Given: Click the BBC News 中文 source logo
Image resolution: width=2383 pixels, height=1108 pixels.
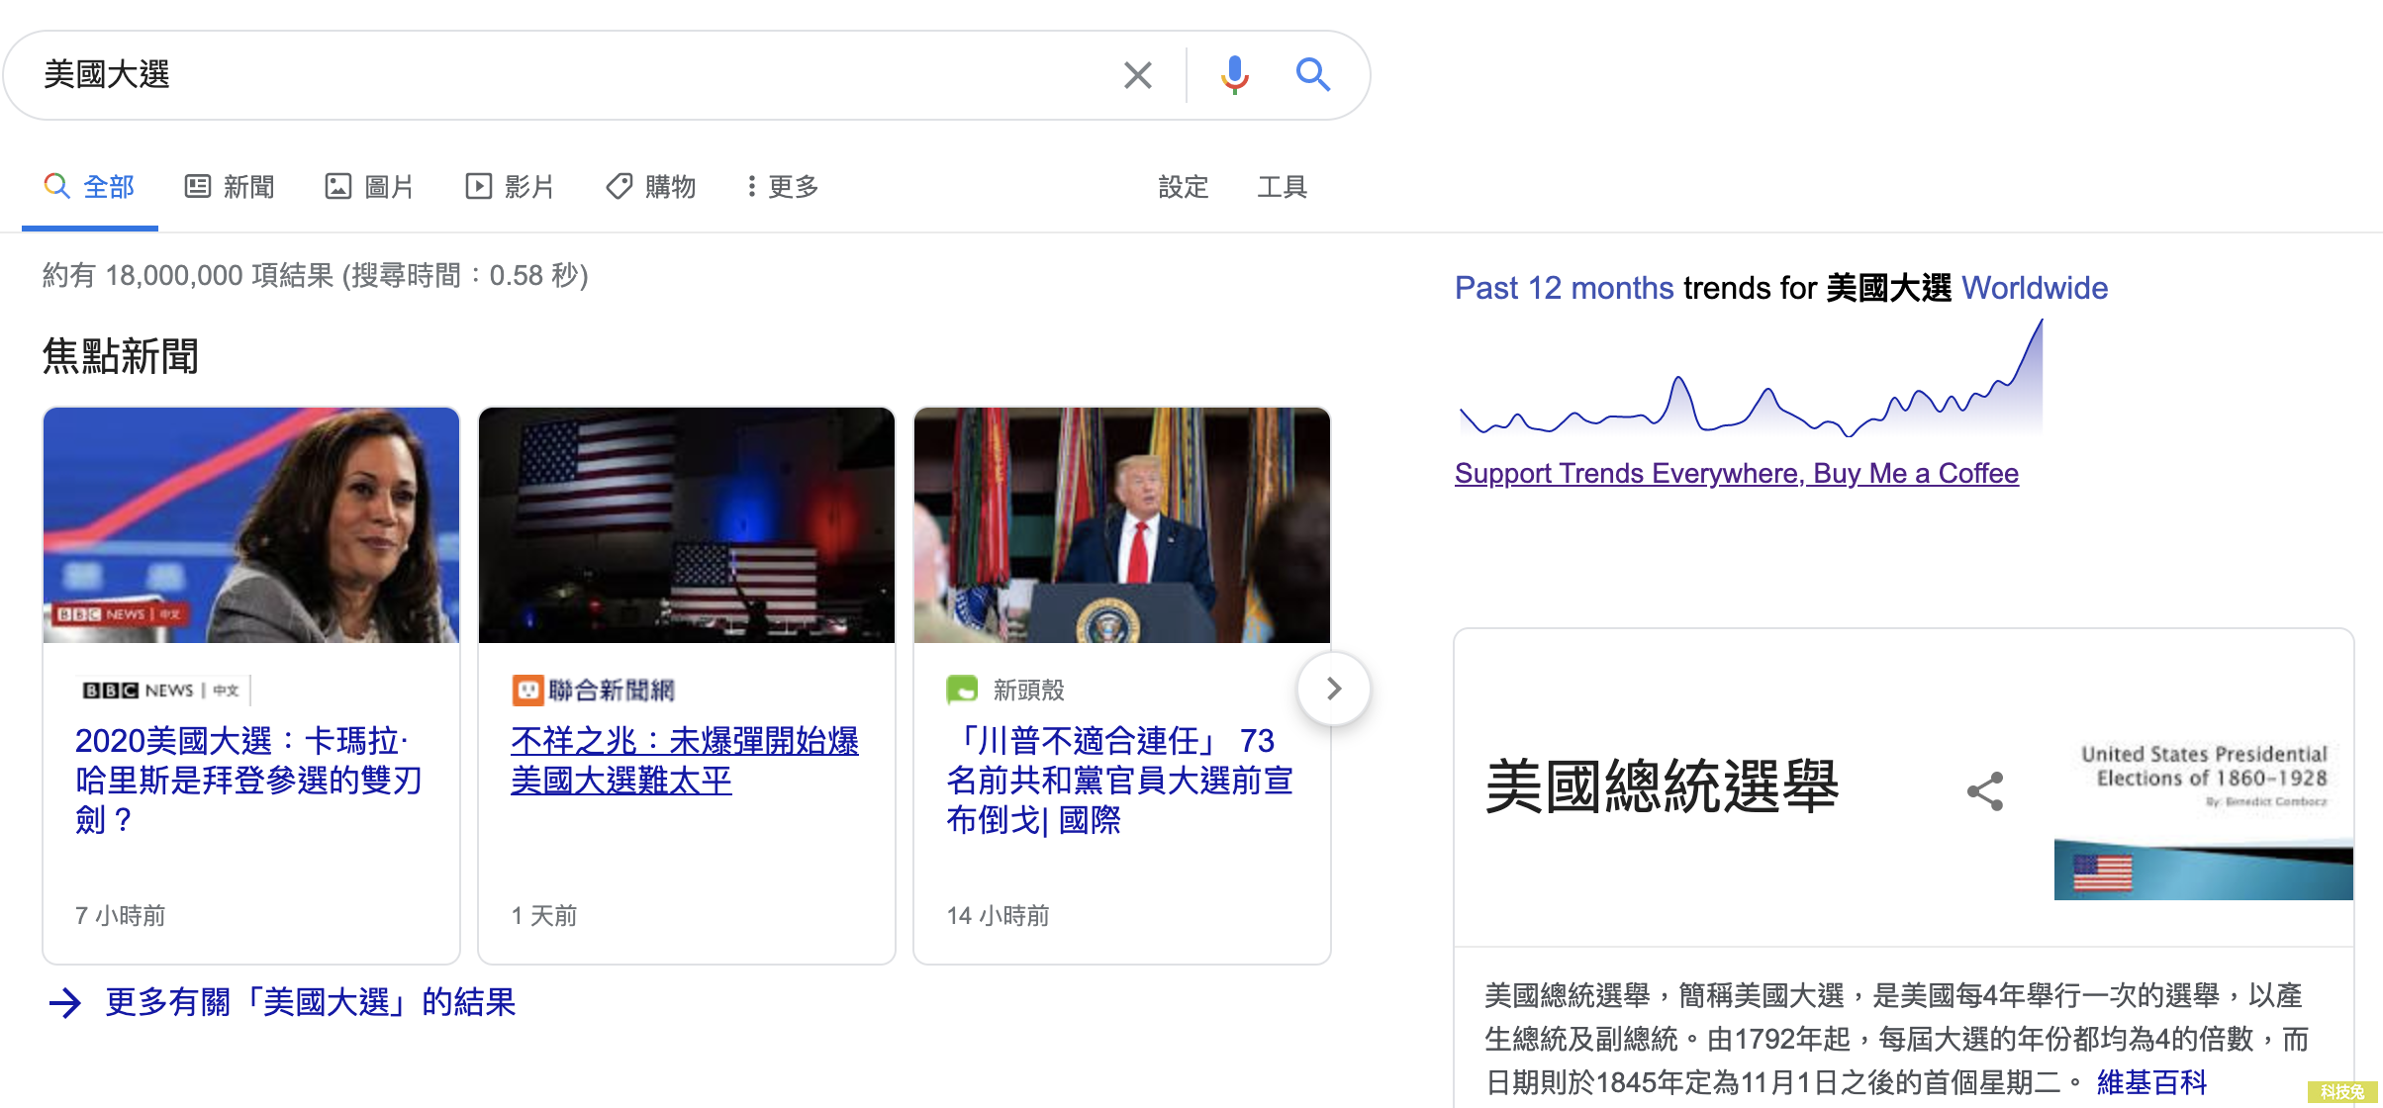Looking at the screenshot, I should pyautogui.click(x=163, y=691).
